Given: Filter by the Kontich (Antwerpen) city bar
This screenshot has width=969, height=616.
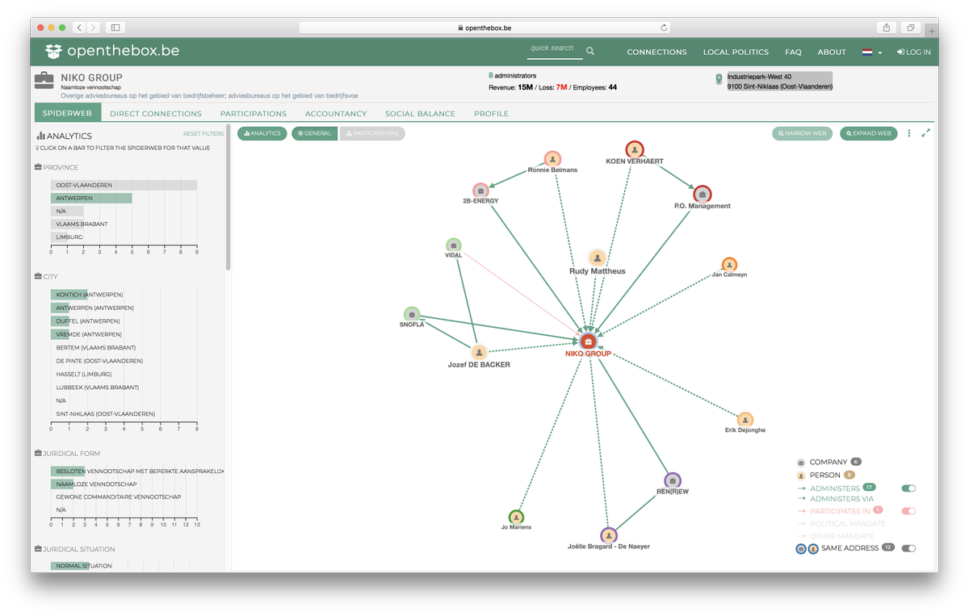Looking at the screenshot, I should point(70,295).
